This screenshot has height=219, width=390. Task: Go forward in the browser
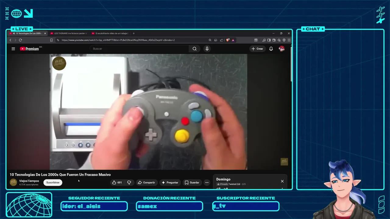[x=15, y=40]
